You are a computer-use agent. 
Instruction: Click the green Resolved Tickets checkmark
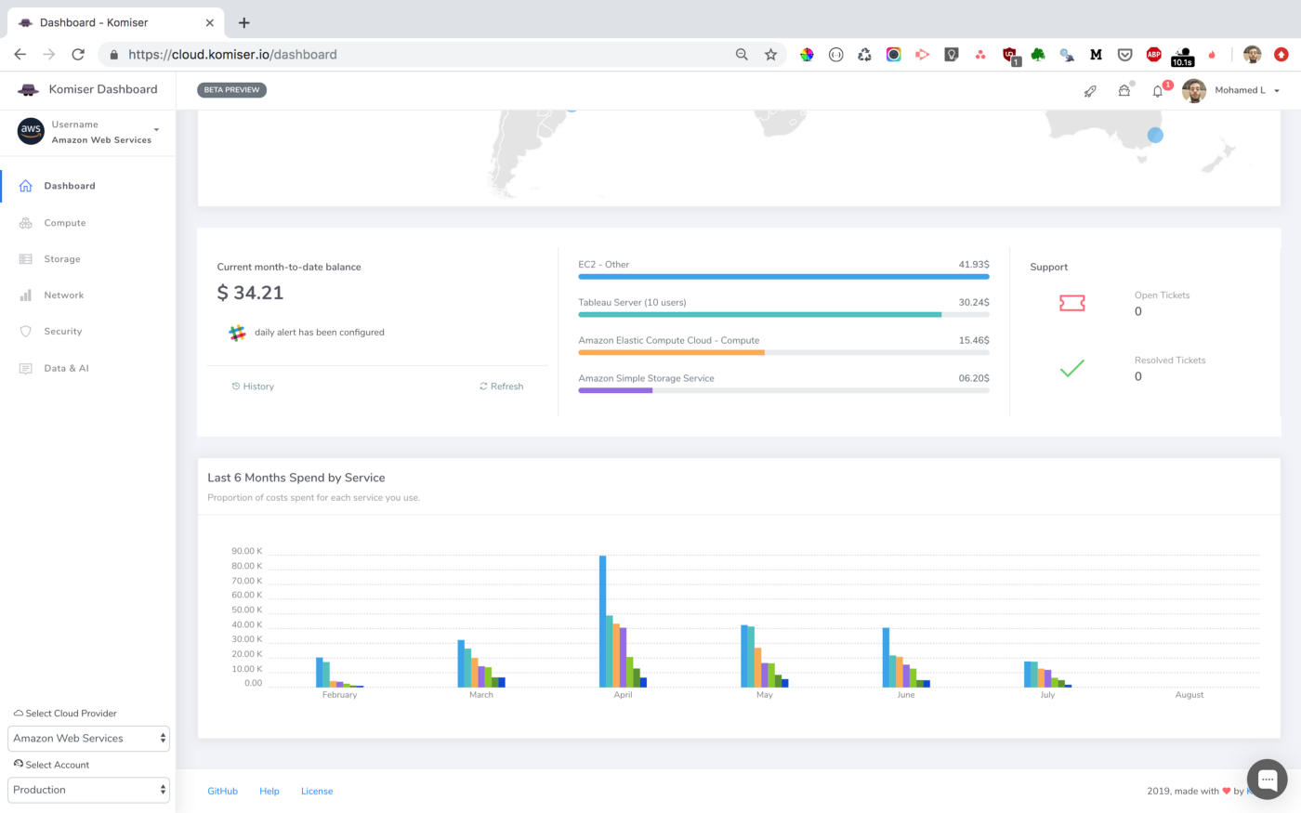(x=1072, y=369)
